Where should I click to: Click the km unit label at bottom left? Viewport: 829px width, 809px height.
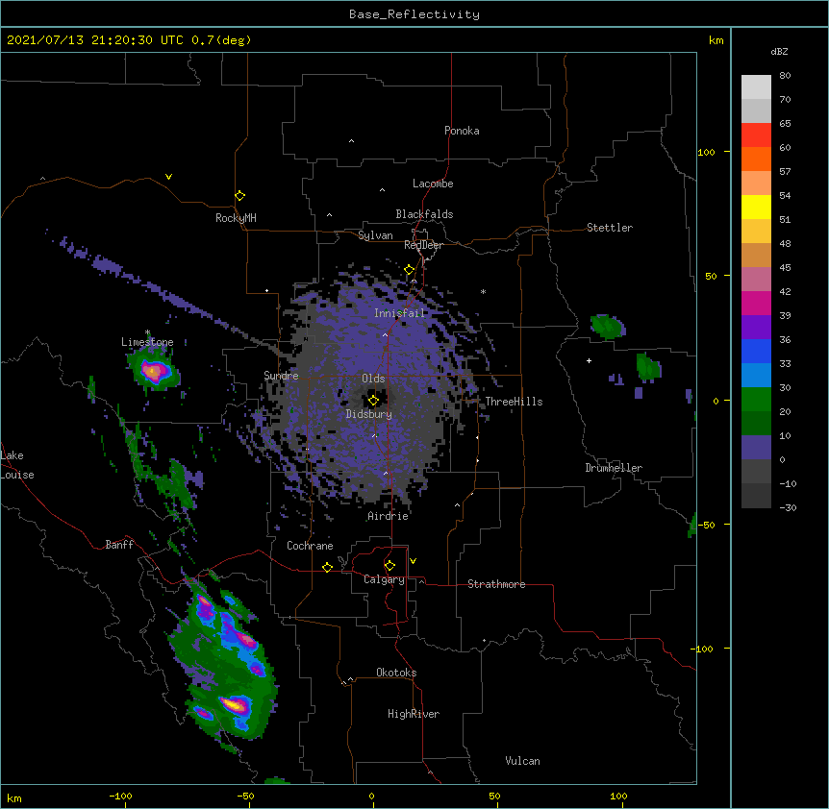click(x=13, y=797)
